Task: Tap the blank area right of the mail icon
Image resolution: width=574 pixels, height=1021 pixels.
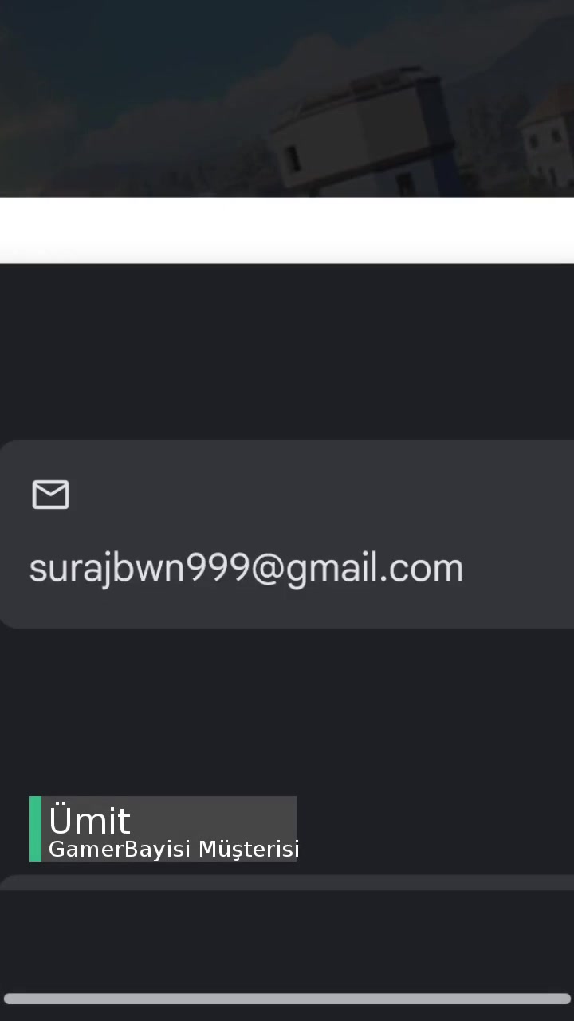Action: click(x=319, y=495)
